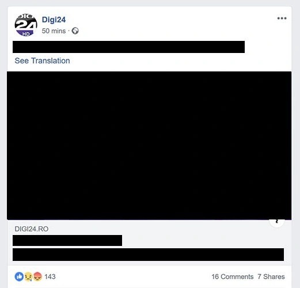
Task: Click the purple HD badge on Digi24 logo
Action: click(26, 34)
